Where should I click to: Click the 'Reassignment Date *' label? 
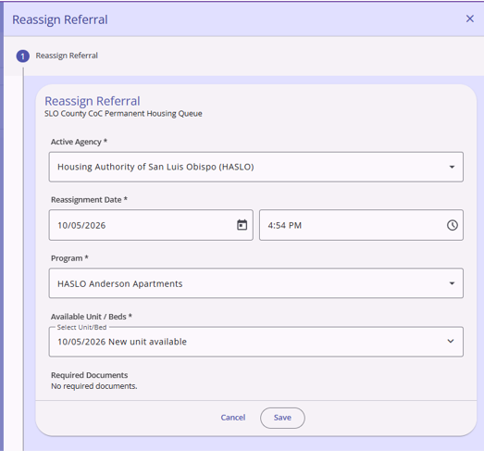point(89,200)
